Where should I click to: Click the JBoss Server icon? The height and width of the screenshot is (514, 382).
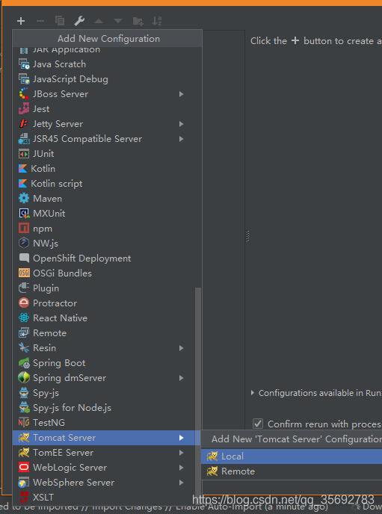24,93
